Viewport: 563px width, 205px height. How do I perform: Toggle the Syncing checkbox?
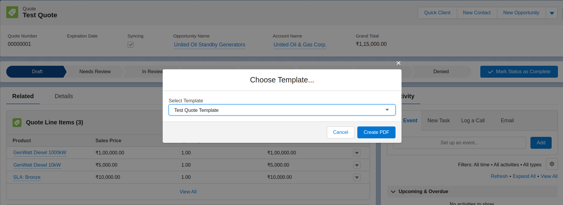point(130,45)
